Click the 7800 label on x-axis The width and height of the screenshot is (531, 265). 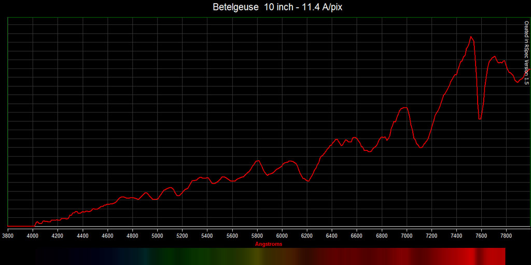pos(507,235)
